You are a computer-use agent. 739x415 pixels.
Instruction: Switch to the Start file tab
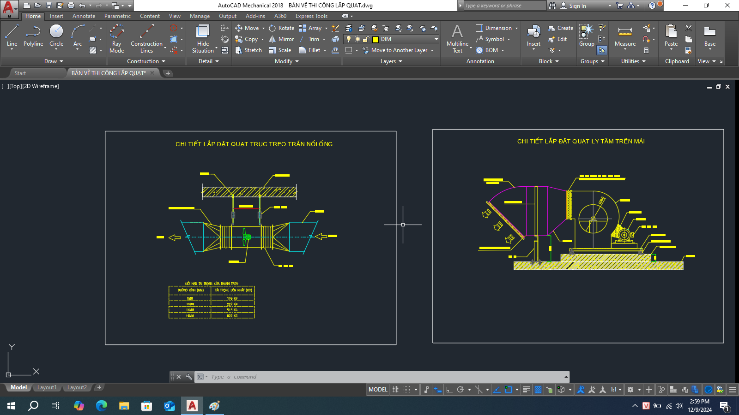click(x=20, y=73)
